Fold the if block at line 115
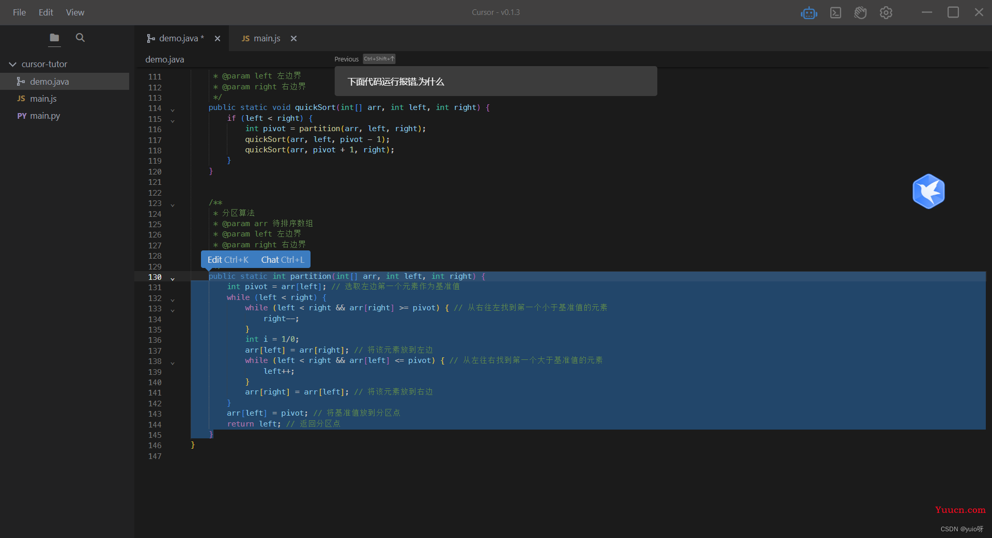 [x=173, y=120]
